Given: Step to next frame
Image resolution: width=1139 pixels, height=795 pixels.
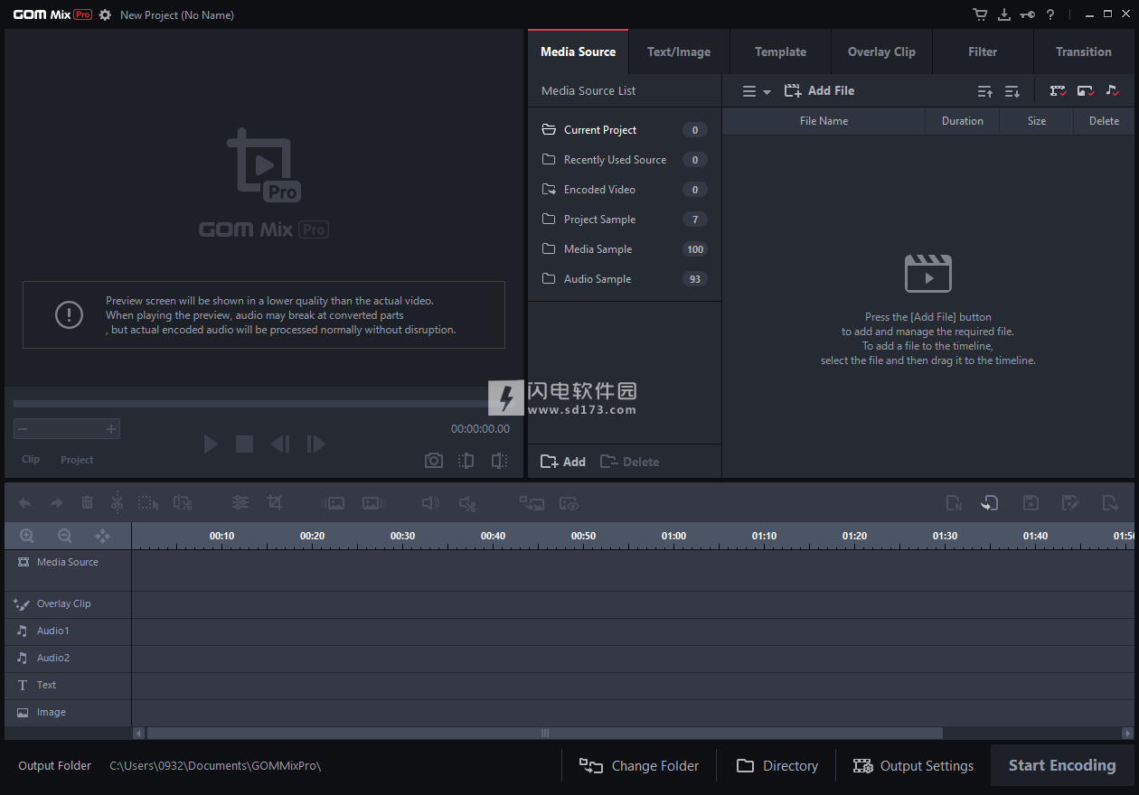Looking at the screenshot, I should tap(315, 444).
